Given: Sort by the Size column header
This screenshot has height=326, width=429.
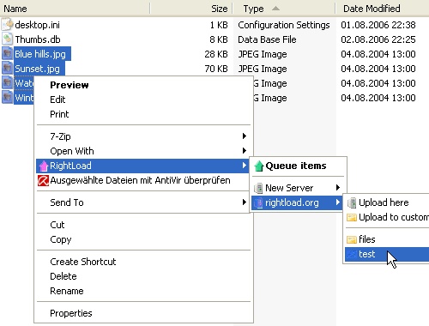Looking at the screenshot, I should 191,9.
